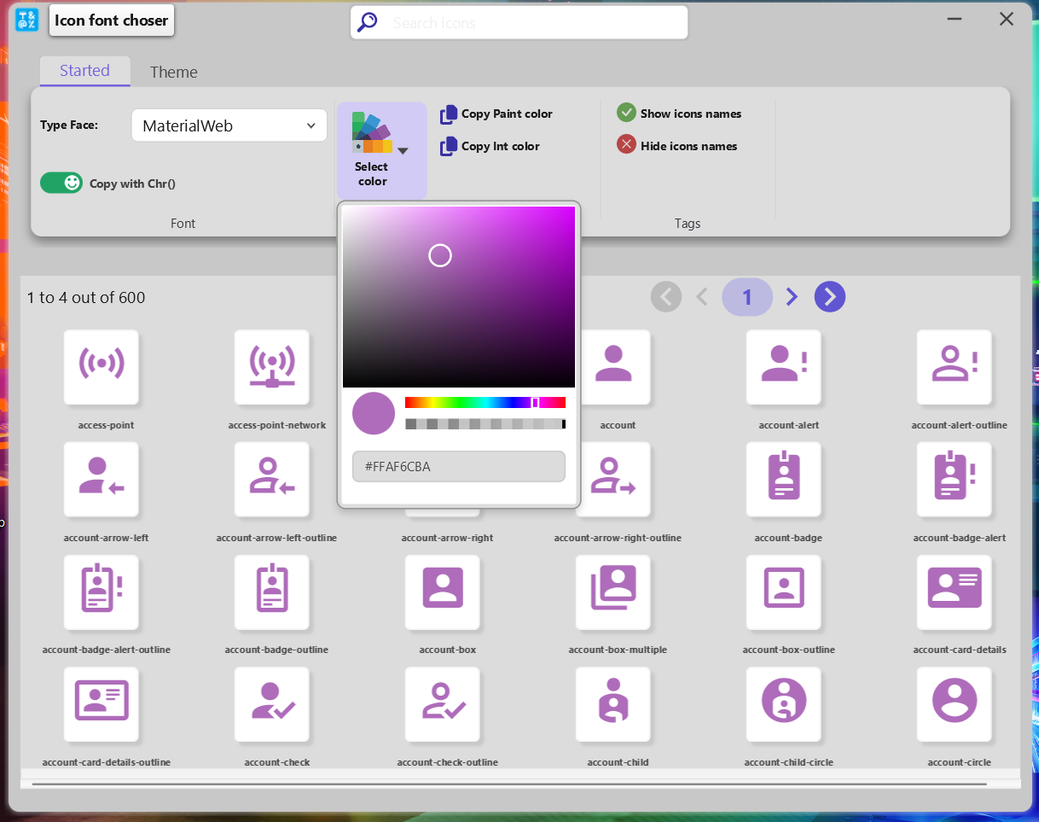The height and width of the screenshot is (822, 1039).
Task: Go to previous page arrow
Action: (x=702, y=297)
